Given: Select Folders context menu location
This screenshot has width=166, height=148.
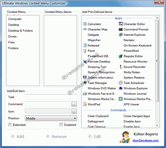Looking at the screenshot, I should tap(13, 48).
